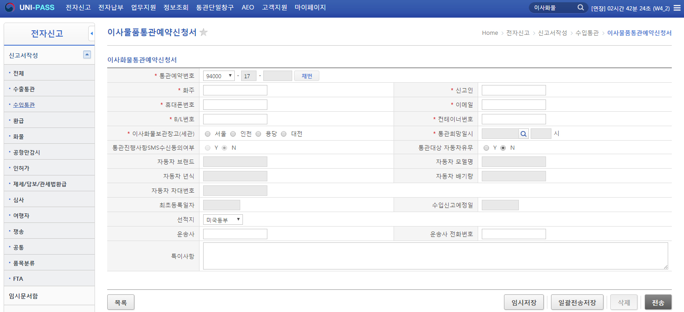Open the hamburger menu icon
The width and height of the screenshot is (684, 312).
pyautogui.click(x=676, y=8)
